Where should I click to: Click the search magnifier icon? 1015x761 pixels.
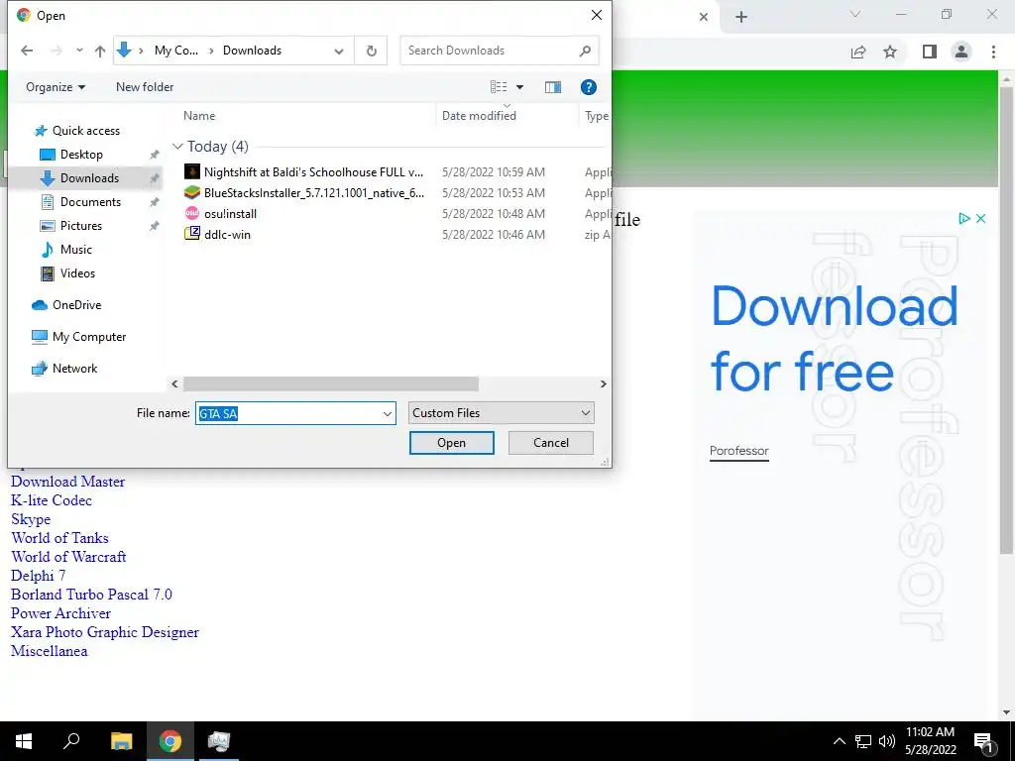point(585,51)
